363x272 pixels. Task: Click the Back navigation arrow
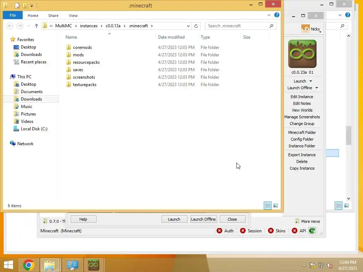coord(10,26)
